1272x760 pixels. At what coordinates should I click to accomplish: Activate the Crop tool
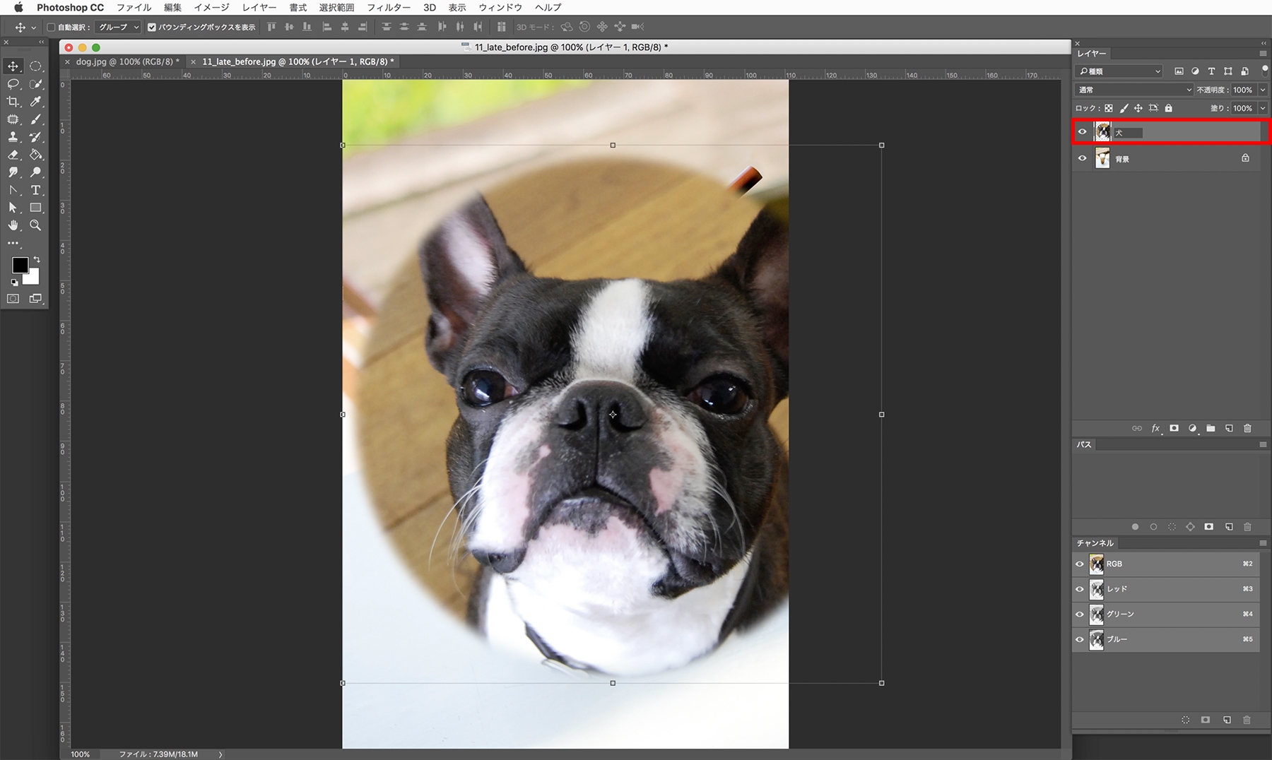click(13, 102)
